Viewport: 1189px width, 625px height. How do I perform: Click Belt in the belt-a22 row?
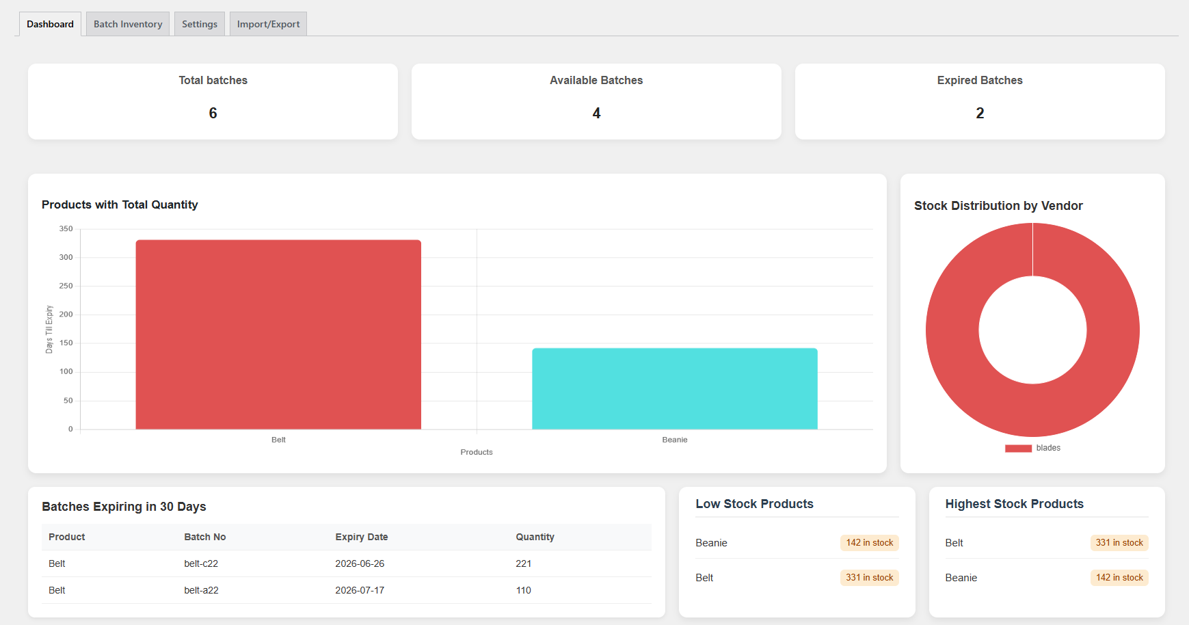click(57, 590)
